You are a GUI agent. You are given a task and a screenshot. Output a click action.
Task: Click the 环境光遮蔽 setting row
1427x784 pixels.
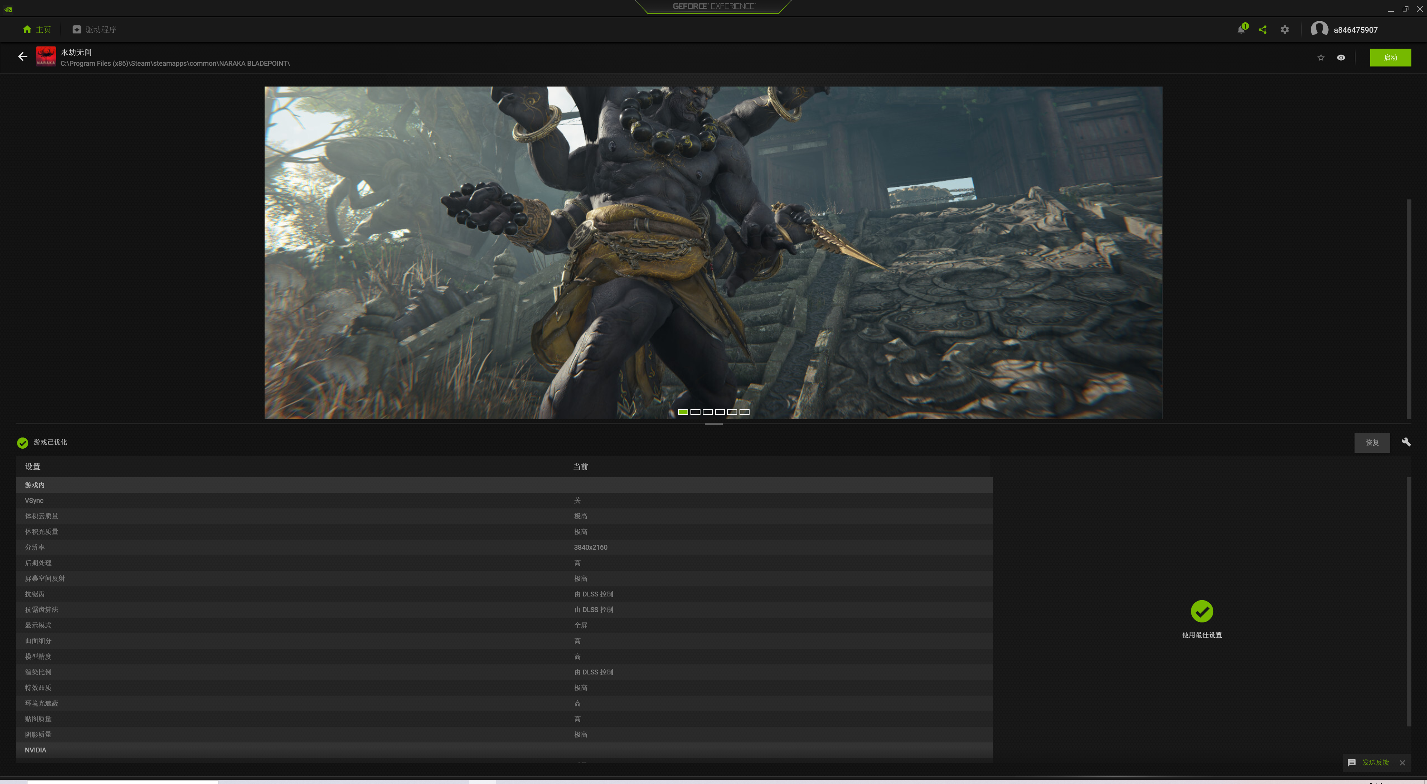[x=504, y=703]
